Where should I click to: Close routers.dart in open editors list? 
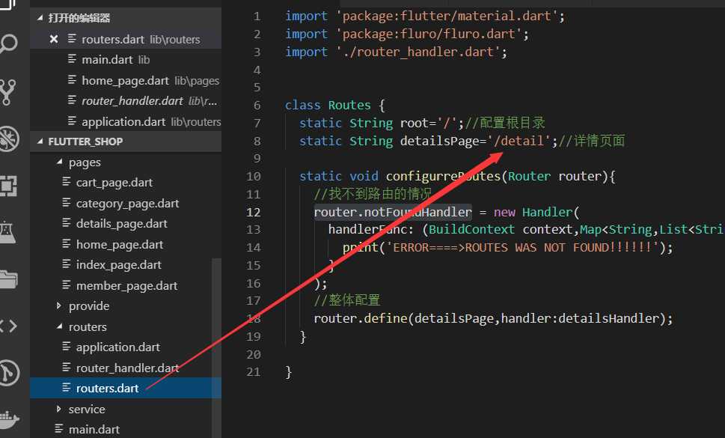pos(54,40)
